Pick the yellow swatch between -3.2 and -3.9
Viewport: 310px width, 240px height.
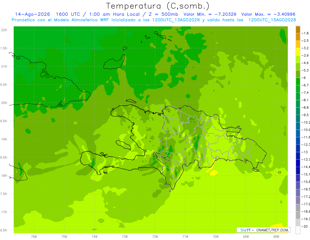(298, 52)
